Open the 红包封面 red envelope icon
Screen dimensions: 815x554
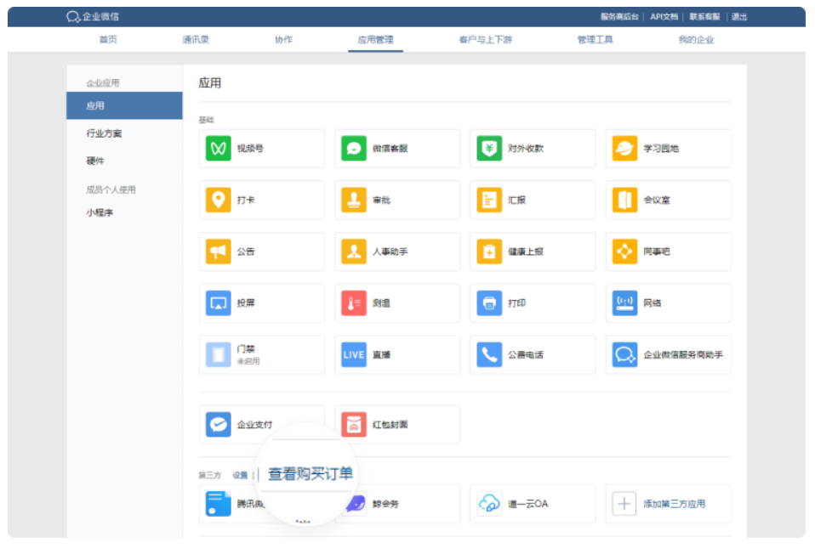pyautogui.click(x=354, y=425)
